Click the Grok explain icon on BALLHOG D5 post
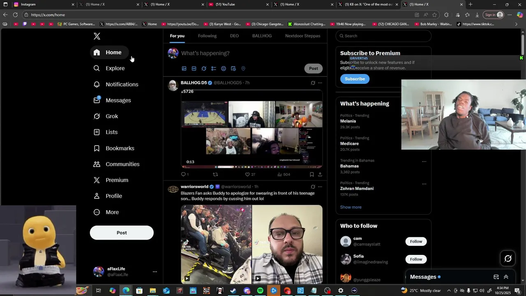Screen dimensions: 526x296 point(313,83)
